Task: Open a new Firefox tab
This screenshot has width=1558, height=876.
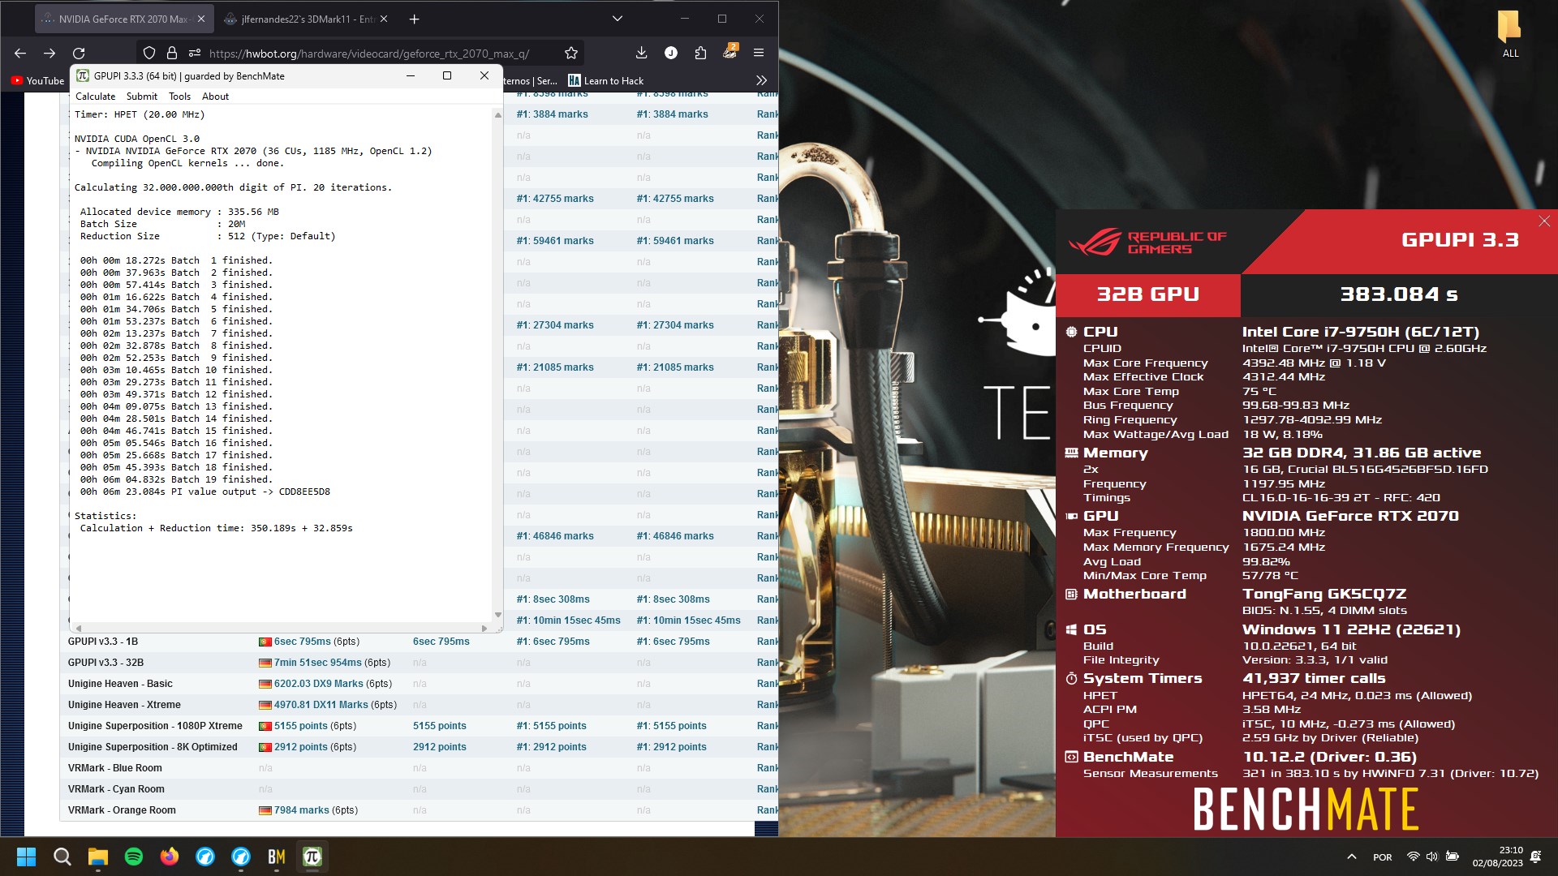Action: [414, 19]
